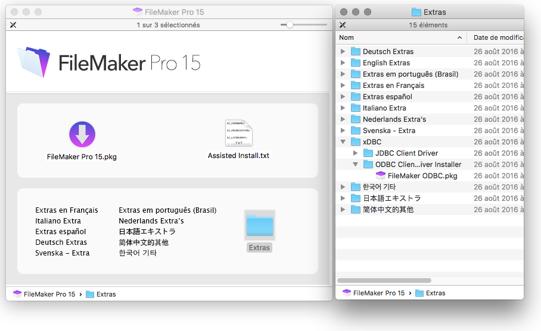Click the xDBC folder icon

click(356, 142)
